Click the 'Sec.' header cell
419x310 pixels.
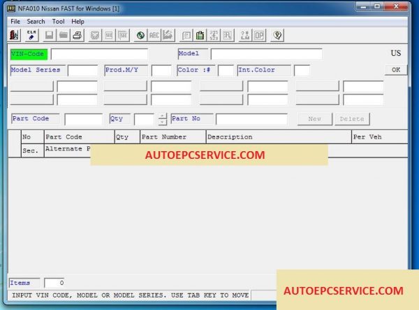[33, 150]
